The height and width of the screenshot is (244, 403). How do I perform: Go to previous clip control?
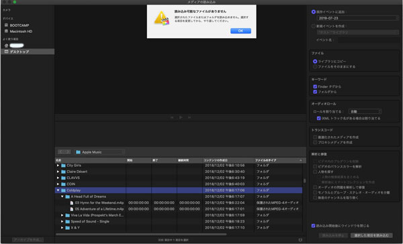click(x=172, y=117)
